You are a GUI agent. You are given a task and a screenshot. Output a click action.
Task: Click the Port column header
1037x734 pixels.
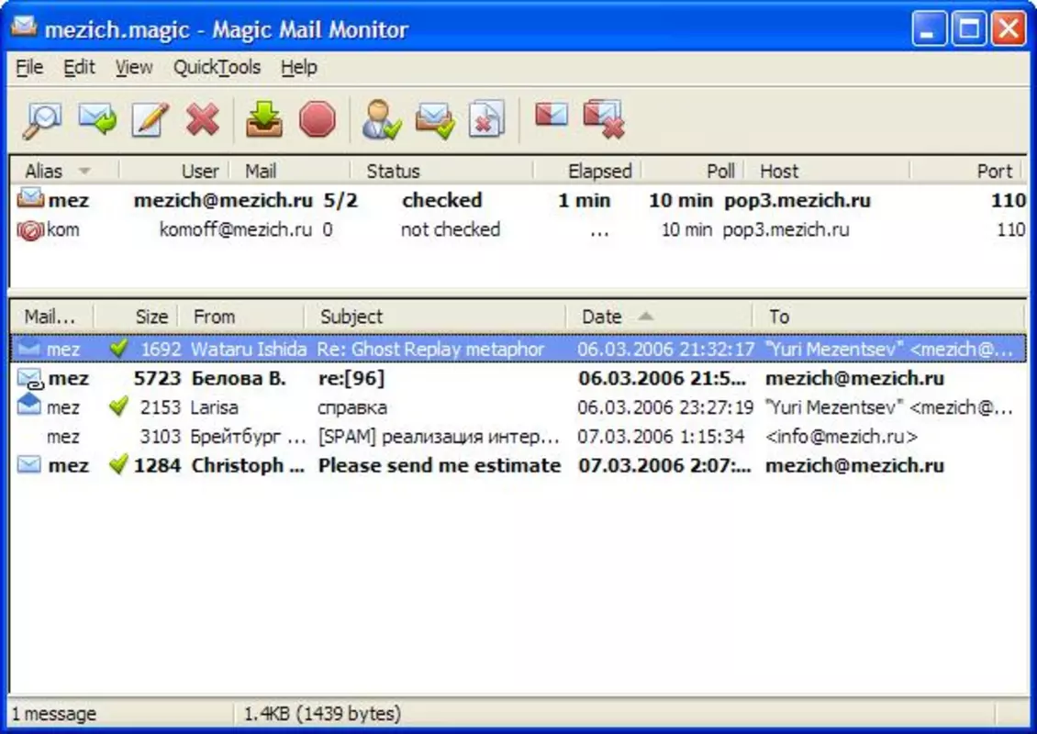[967, 172]
